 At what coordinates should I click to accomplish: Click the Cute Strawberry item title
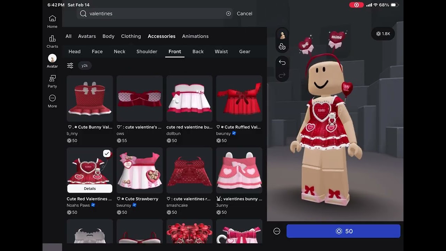click(138, 199)
